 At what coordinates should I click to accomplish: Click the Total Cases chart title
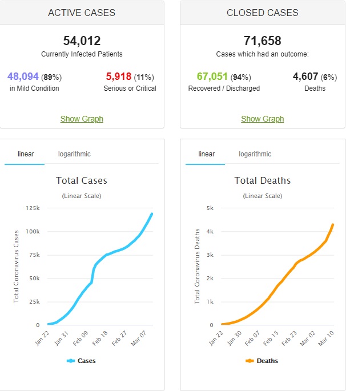point(82,181)
